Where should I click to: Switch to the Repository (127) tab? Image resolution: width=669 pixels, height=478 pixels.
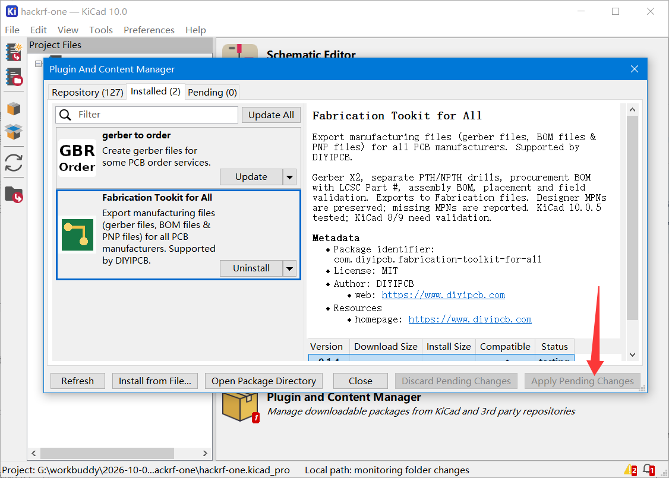87,93
